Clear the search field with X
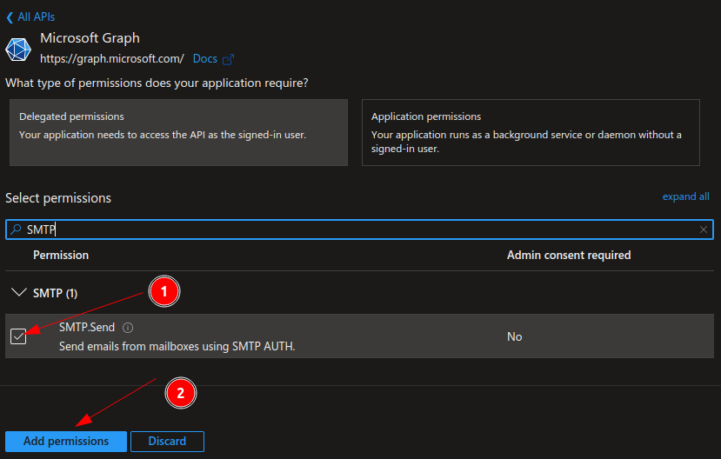721x459 pixels. (x=703, y=229)
